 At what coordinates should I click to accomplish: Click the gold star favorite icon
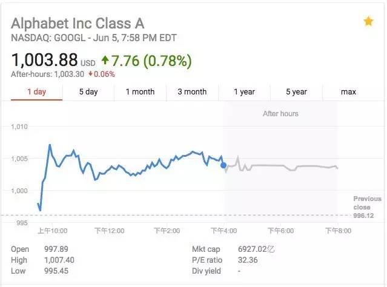[368, 21]
